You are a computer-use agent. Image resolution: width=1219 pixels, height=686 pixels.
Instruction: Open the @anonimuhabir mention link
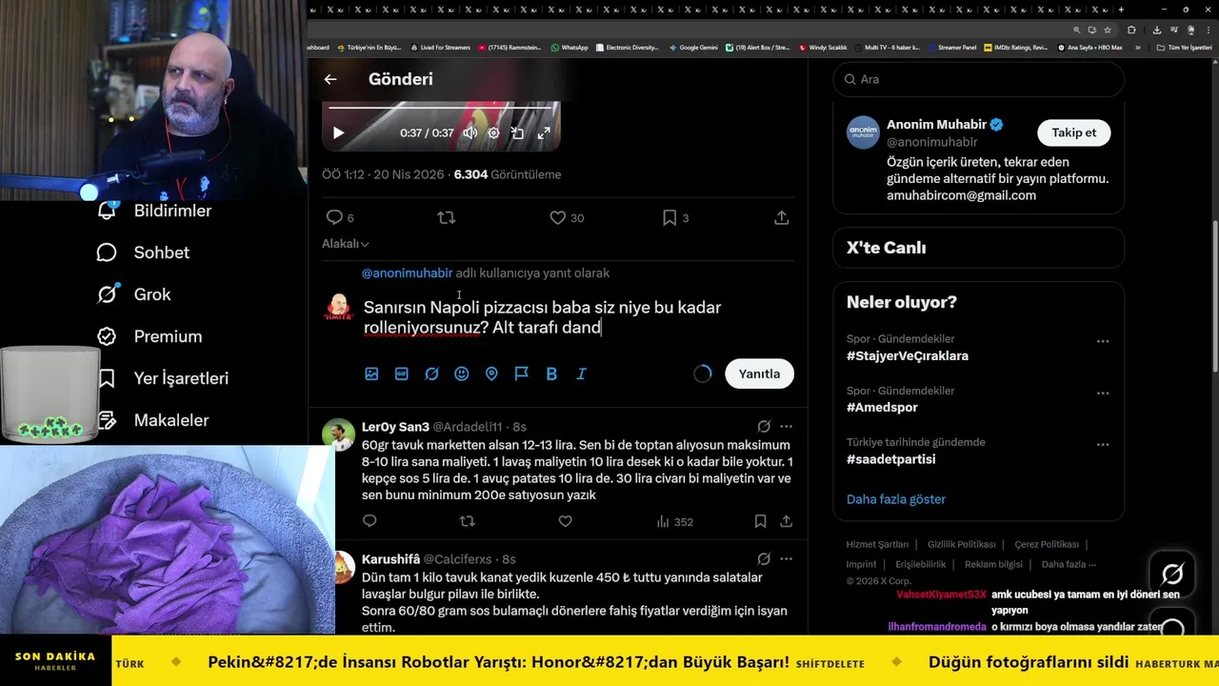(x=407, y=273)
